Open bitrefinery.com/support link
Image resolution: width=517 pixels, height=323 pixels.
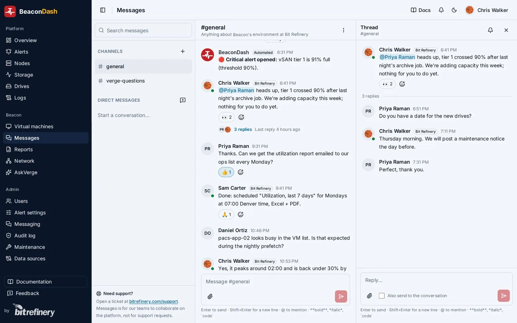click(153, 302)
